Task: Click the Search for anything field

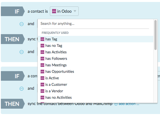Action: pyautogui.click(x=95, y=24)
